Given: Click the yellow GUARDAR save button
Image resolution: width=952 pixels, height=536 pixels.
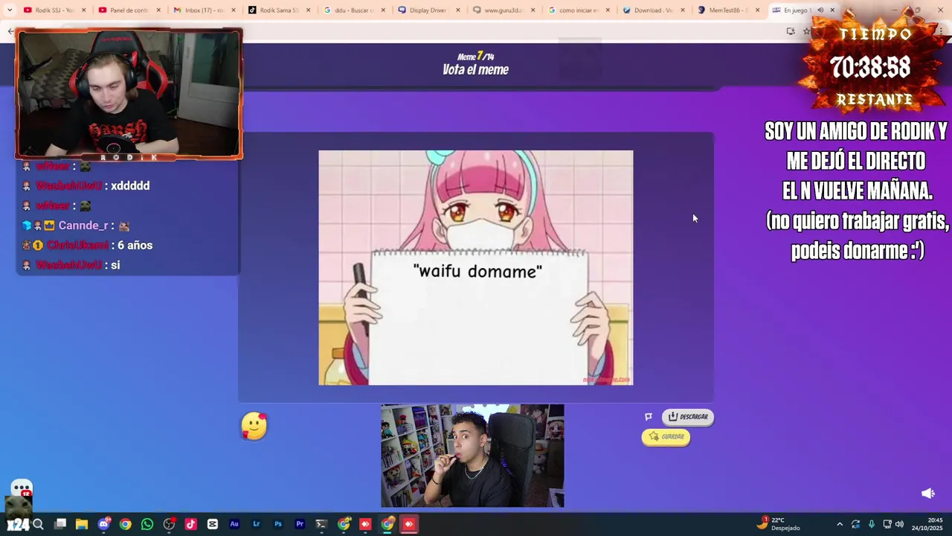Looking at the screenshot, I should coord(666,437).
